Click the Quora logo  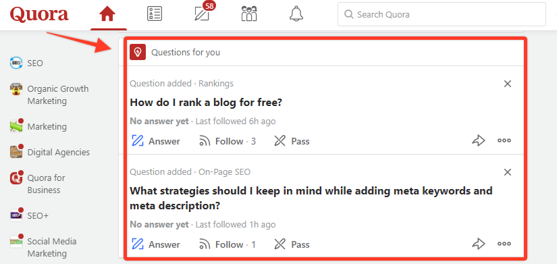pos(39,15)
